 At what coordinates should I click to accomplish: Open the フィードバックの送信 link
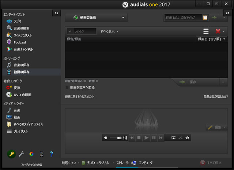[x=31, y=165]
